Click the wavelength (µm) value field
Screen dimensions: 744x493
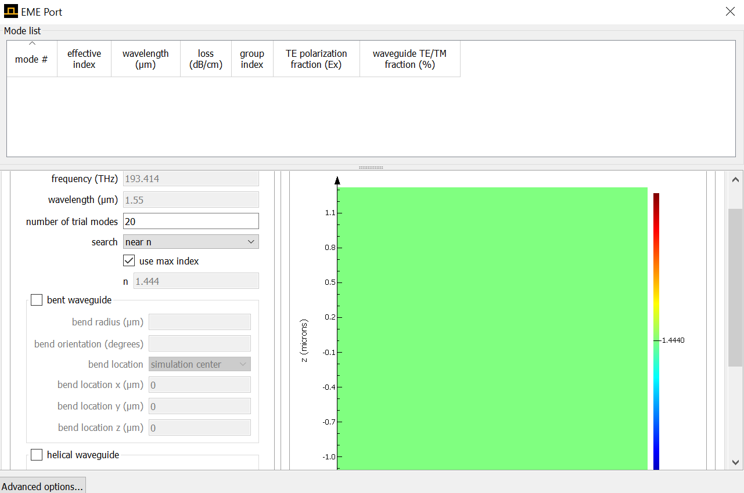click(x=191, y=200)
